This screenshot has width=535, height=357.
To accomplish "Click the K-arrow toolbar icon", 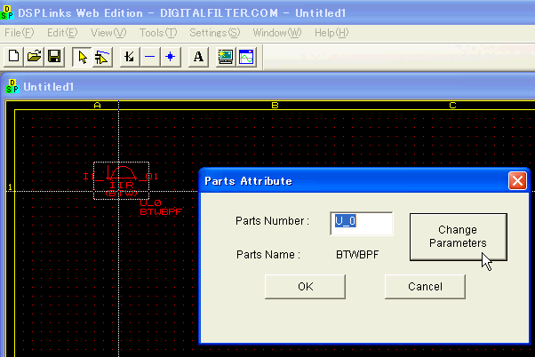I will [x=130, y=56].
